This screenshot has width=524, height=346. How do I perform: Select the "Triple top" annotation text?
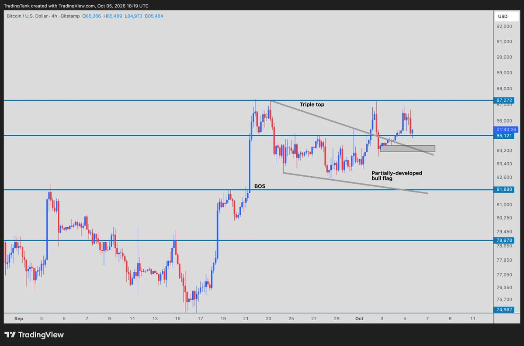(312, 104)
